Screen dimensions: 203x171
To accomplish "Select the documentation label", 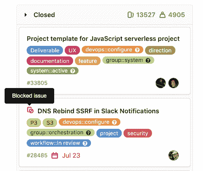I will (50, 61).
